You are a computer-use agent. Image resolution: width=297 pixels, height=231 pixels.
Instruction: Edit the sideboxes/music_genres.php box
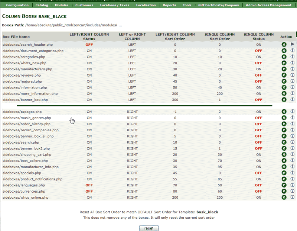(x=284, y=118)
